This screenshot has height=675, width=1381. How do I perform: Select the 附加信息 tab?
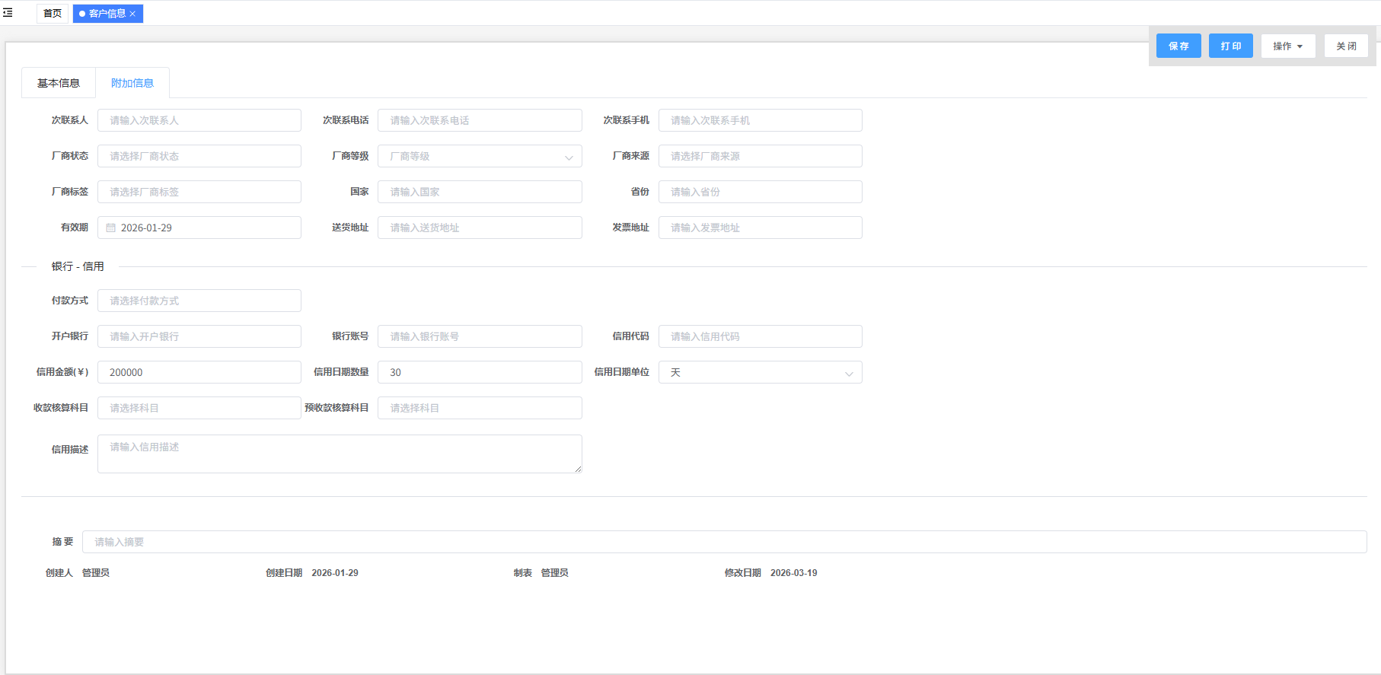tap(132, 83)
